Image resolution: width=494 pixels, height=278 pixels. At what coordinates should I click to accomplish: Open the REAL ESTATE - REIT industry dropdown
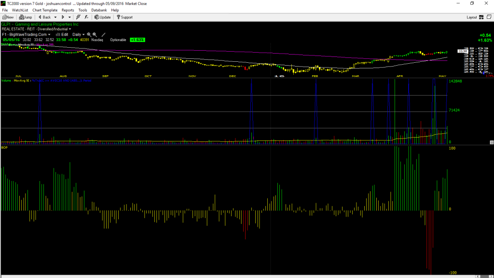tap(36, 29)
